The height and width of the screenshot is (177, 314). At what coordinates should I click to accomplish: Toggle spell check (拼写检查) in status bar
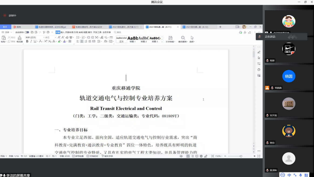(78, 156)
